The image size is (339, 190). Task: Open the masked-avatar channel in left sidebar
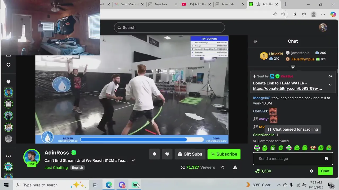(x=8, y=104)
